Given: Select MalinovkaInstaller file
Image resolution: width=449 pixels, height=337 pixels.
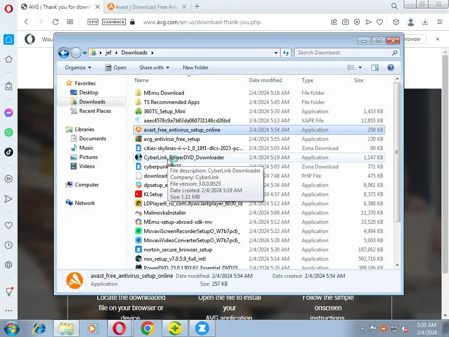Looking at the screenshot, I should (x=259, y=213).
